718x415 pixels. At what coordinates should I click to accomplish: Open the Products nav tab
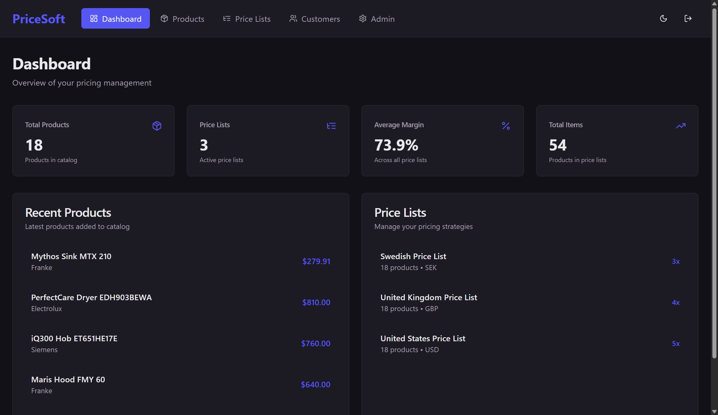point(182,19)
